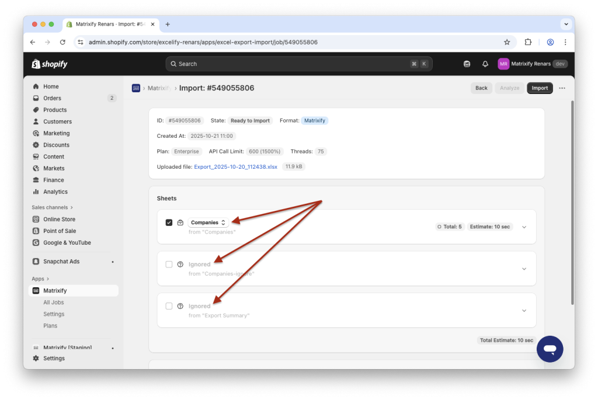Click the Import button
598x400 pixels.
tap(540, 88)
